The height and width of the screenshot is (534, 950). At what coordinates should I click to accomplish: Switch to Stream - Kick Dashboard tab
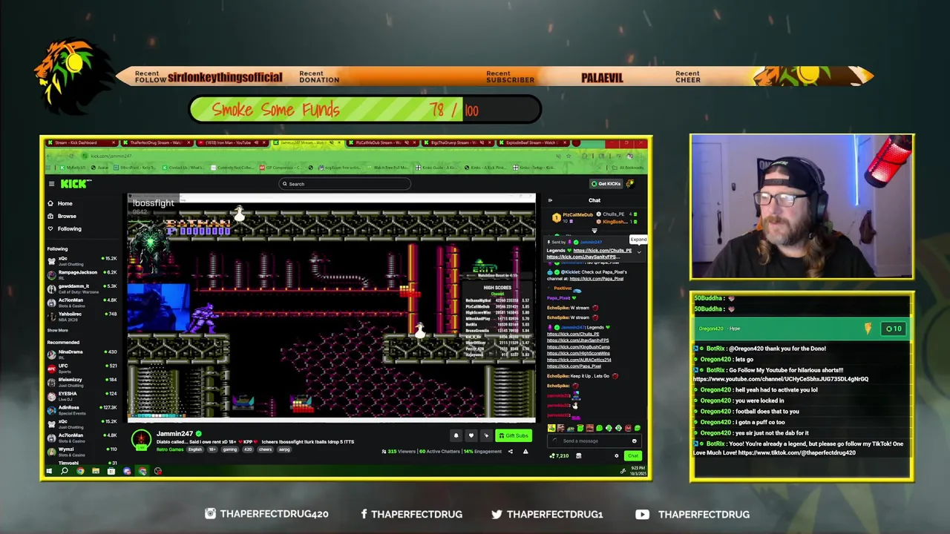click(x=80, y=142)
